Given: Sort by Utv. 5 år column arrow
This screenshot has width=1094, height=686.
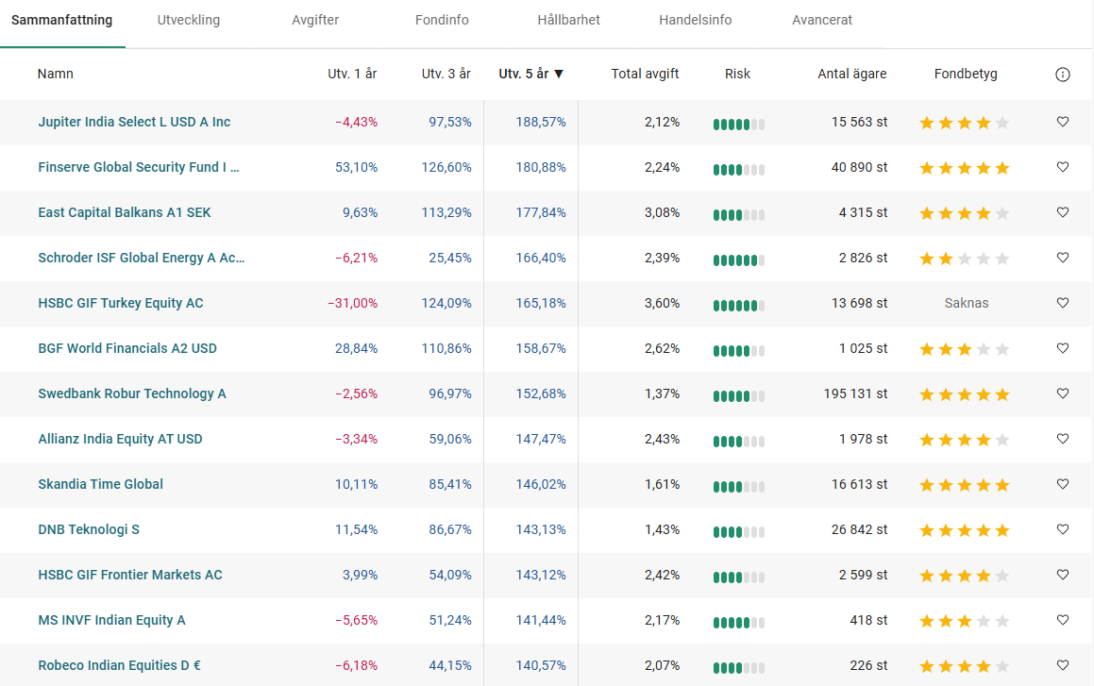Looking at the screenshot, I should point(558,74).
